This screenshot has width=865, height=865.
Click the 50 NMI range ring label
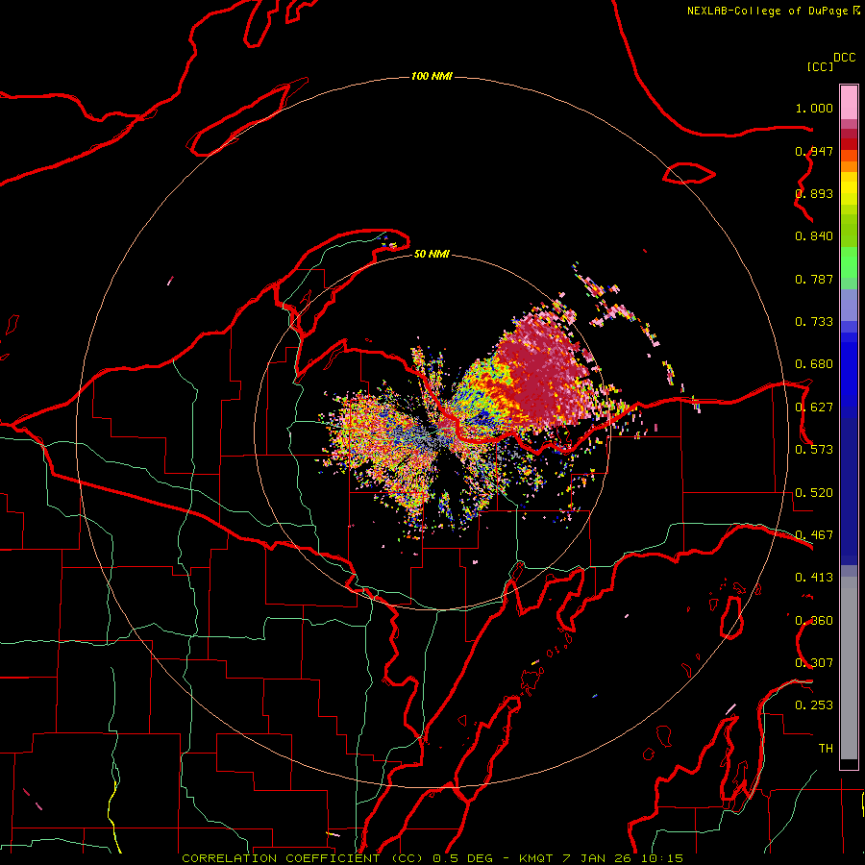click(x=432, y=254)
